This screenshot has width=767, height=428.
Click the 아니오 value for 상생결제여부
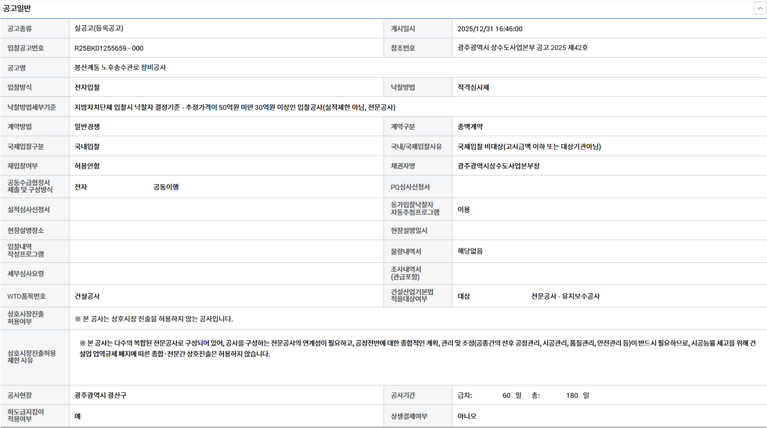coord(467,416)
